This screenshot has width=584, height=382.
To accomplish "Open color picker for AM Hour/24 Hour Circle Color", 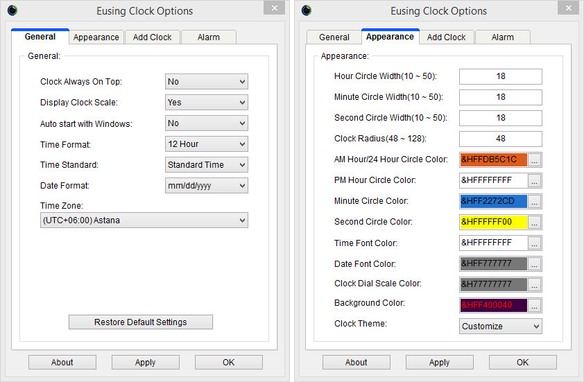I will (x=535, y=159).
